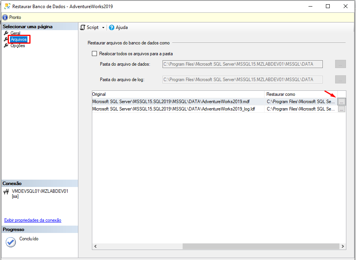
Task: Click the Pronto status text
Action: [15, 17]
